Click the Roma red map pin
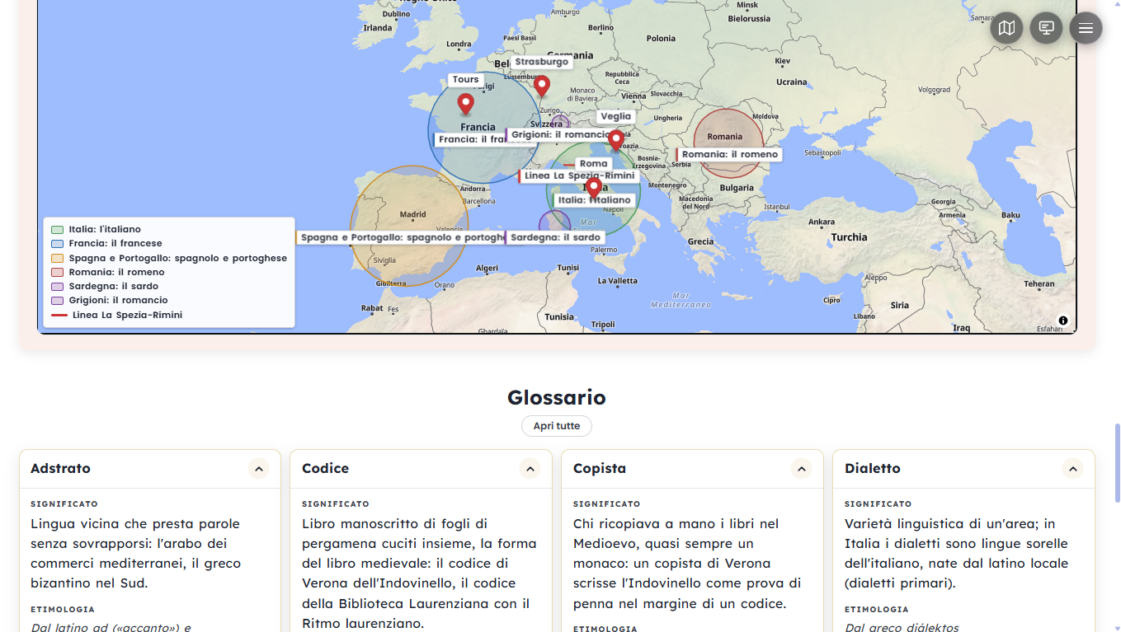Screen dimensions: 1121x632 click(593, 189)
